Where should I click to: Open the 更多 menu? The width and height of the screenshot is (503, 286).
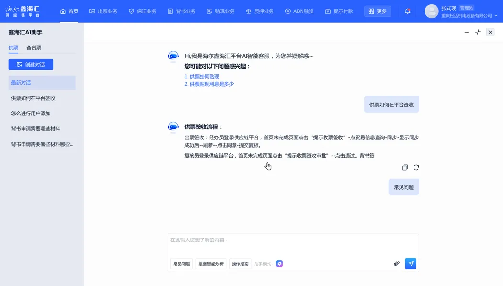[377, 11]
